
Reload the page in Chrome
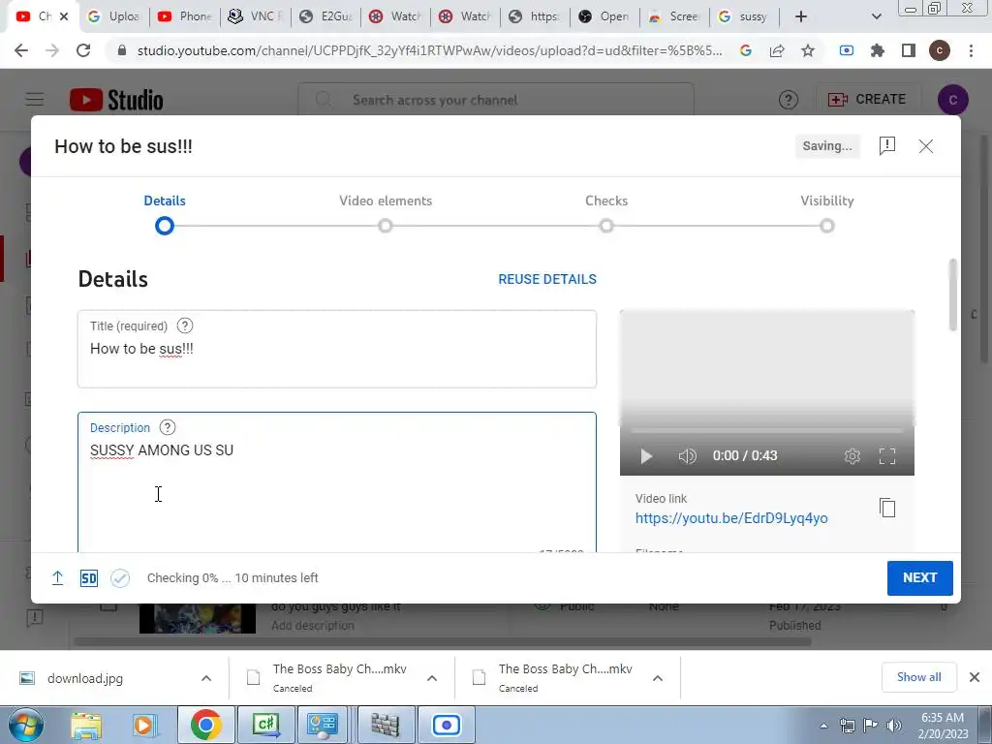tap(83, 50)
